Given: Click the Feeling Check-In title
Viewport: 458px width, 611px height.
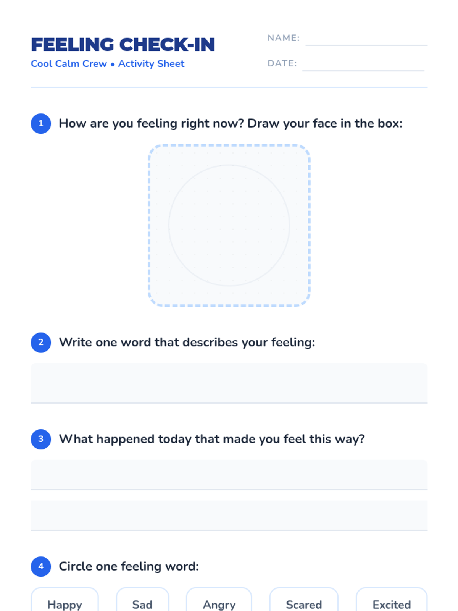Looking at the screenshot, I should tap(123, 45).
